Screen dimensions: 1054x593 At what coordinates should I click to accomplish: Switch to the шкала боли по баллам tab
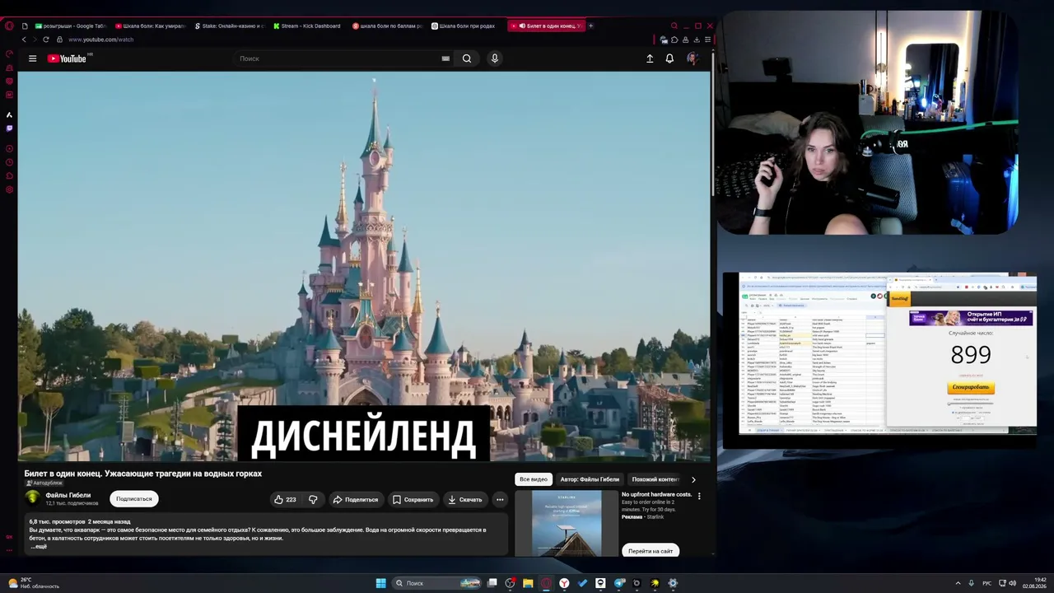pos(387,26)
